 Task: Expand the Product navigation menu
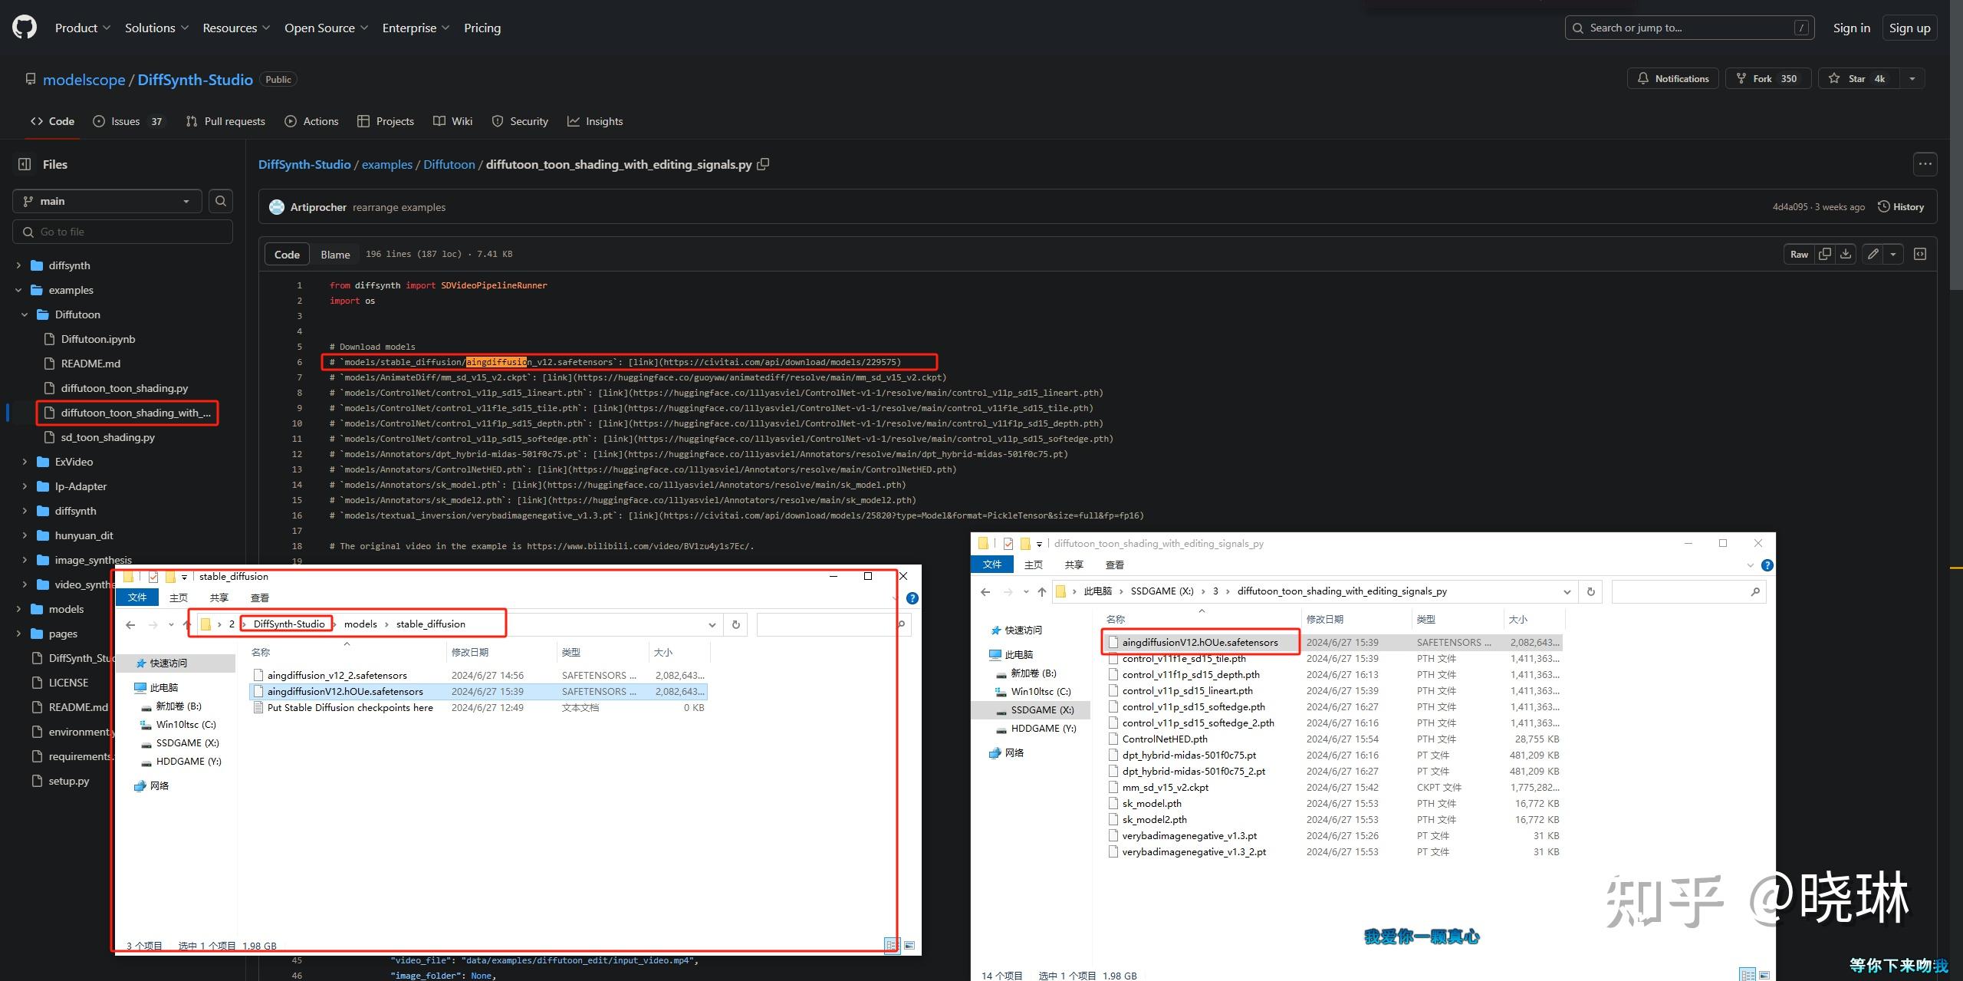click(82, 28)
